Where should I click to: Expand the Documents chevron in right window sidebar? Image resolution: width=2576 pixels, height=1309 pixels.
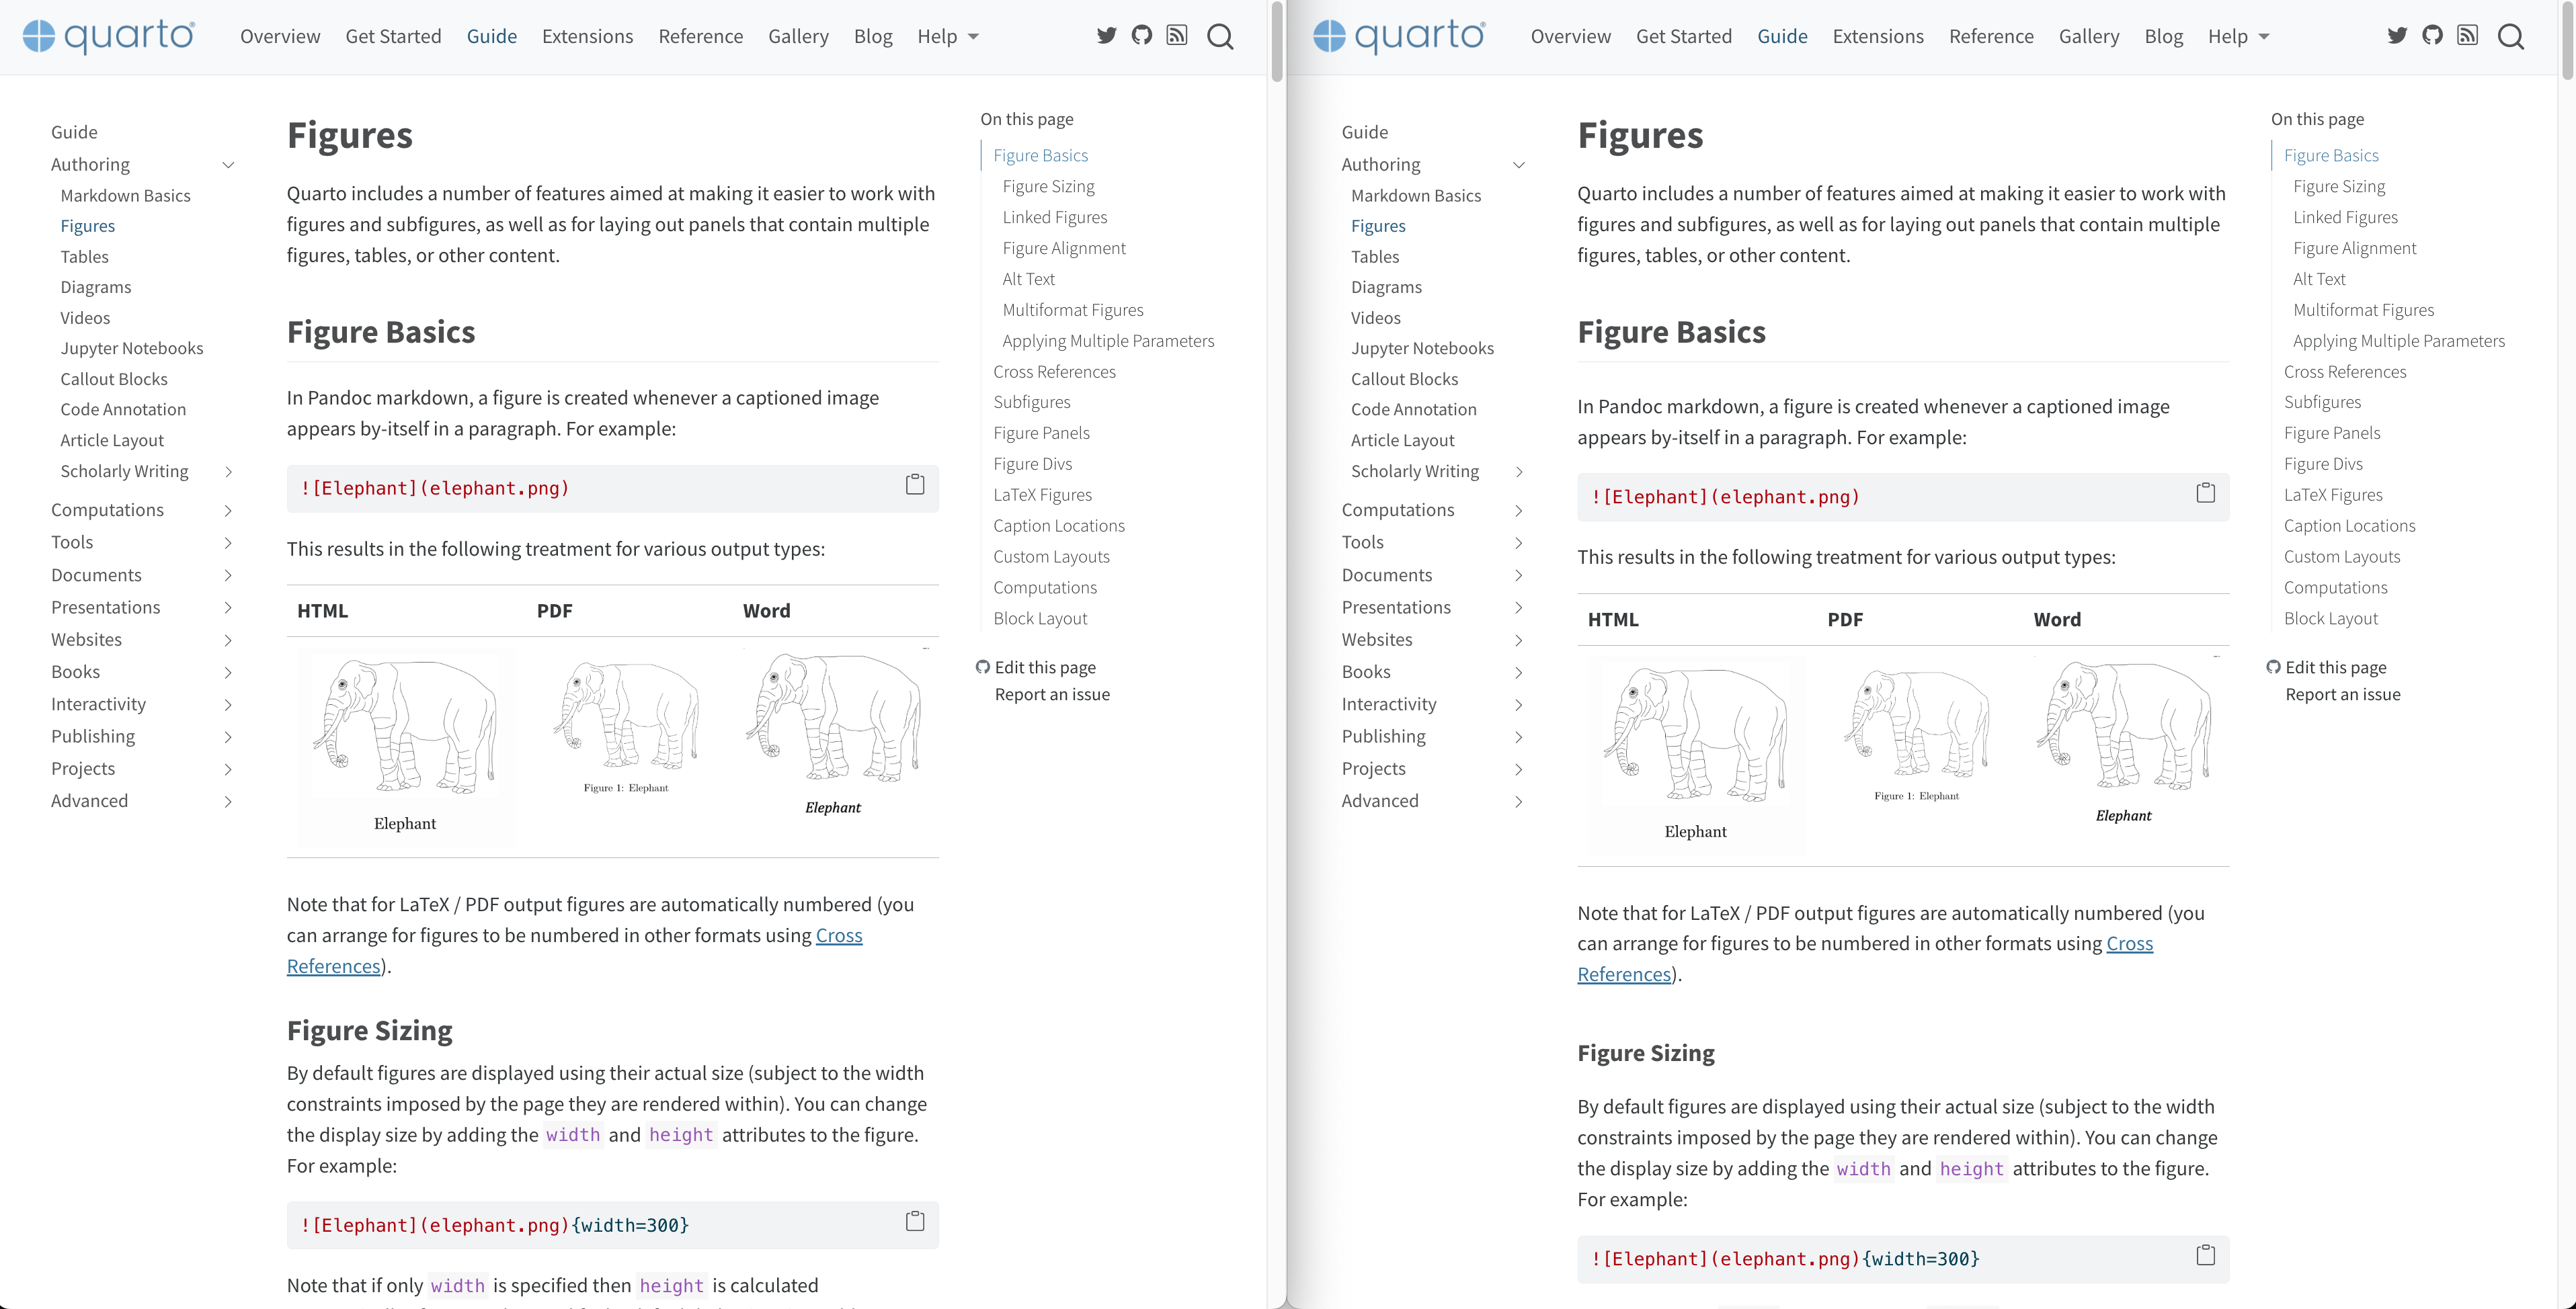[x=1519, y=576]
